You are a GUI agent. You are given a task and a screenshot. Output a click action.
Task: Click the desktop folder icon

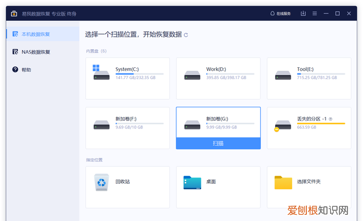point(192,183)
